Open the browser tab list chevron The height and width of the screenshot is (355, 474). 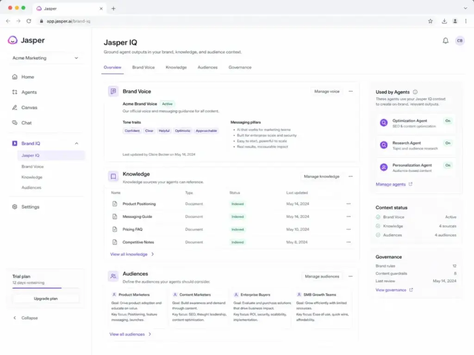[x=466, y=8]
